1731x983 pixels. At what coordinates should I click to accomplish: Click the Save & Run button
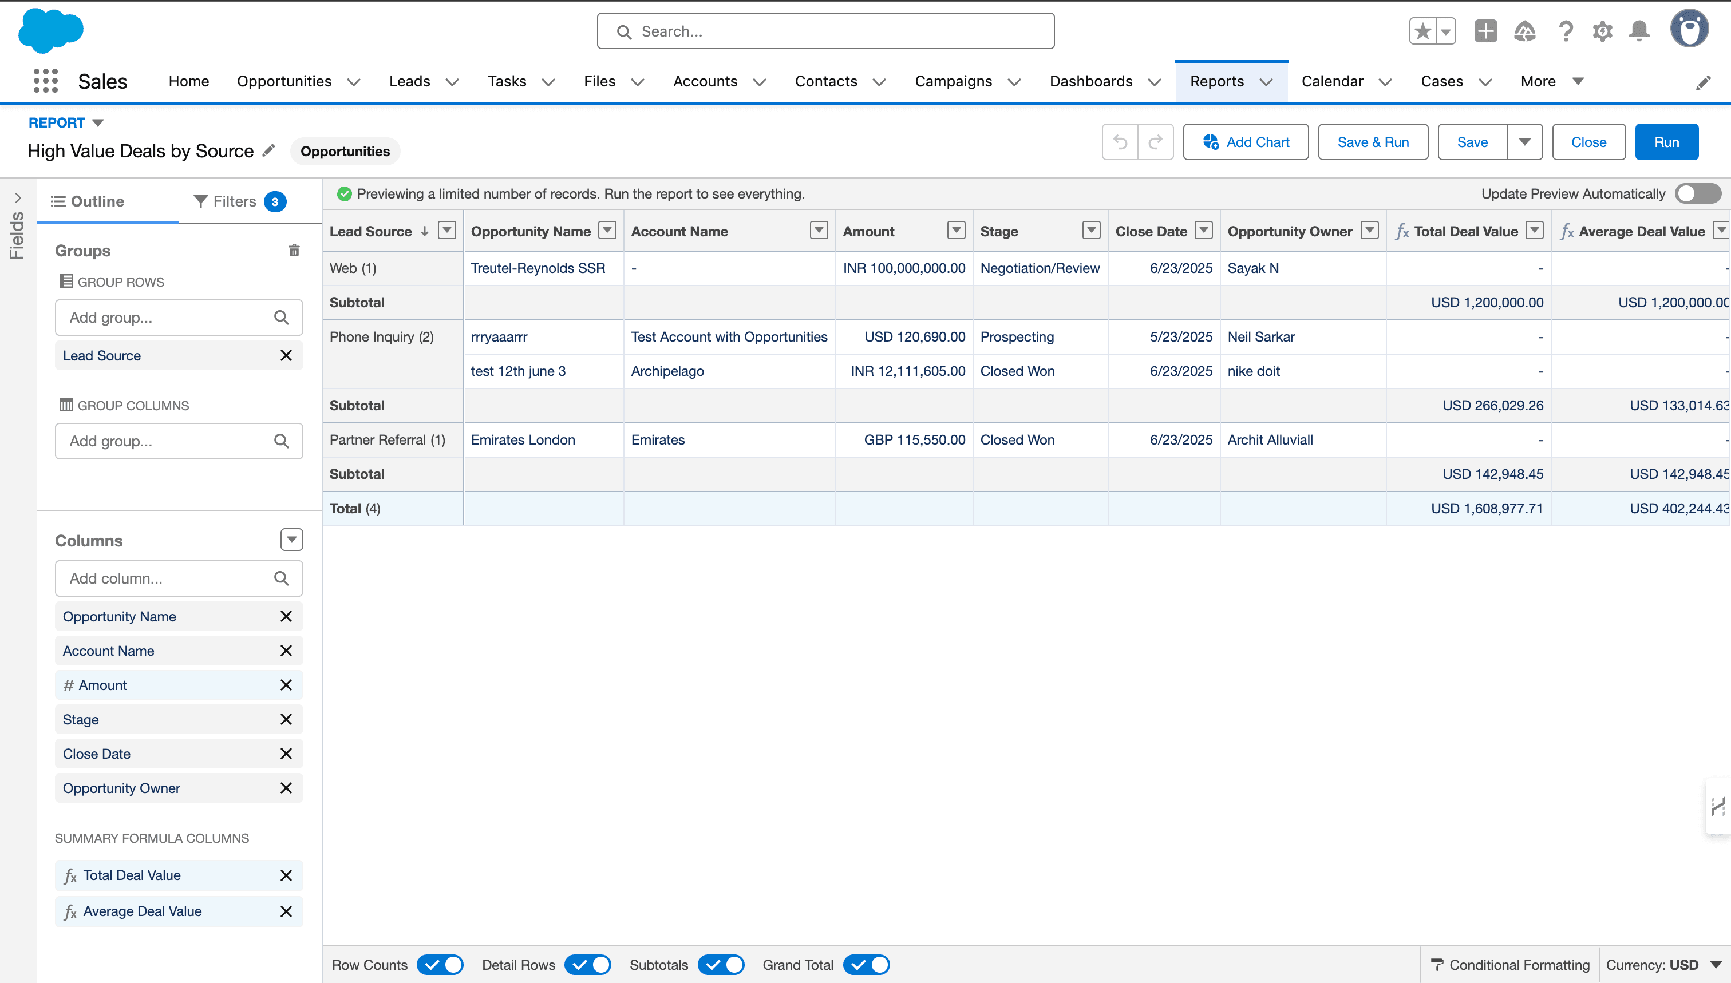point(1372,142)
